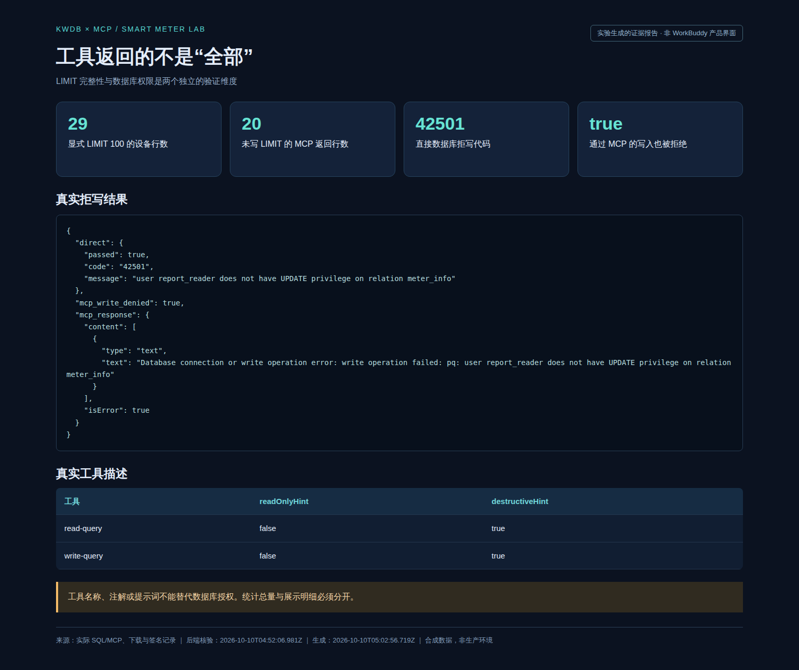The height and width of the screenshot is (670, 799).
Task: Click the "KWDB × MCP / SMART METER LAB" tagline
Action: pos(130,29)
